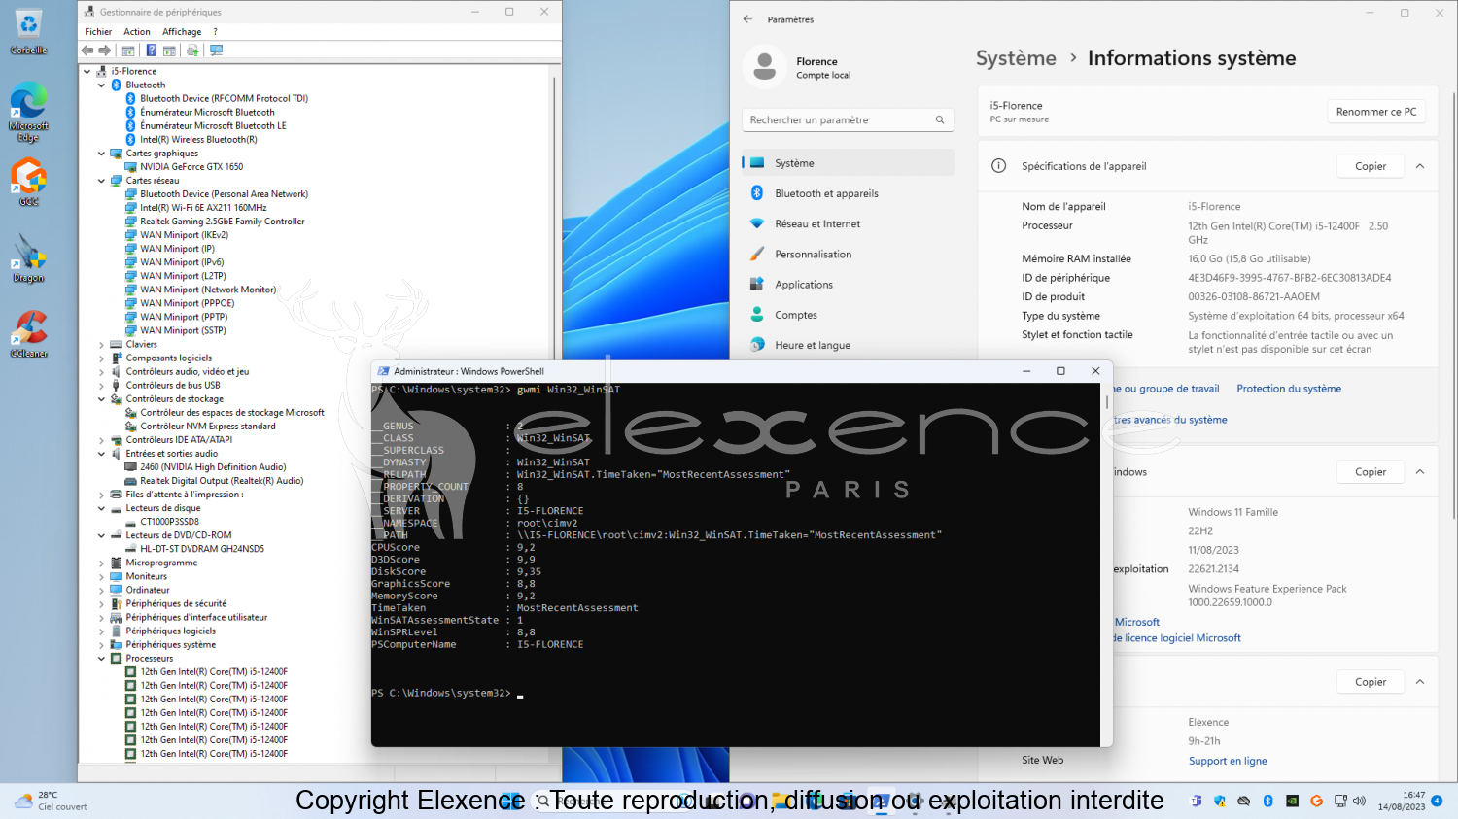Open Protection du système link
1458x819 pixels.
(x=1289, y=389)
